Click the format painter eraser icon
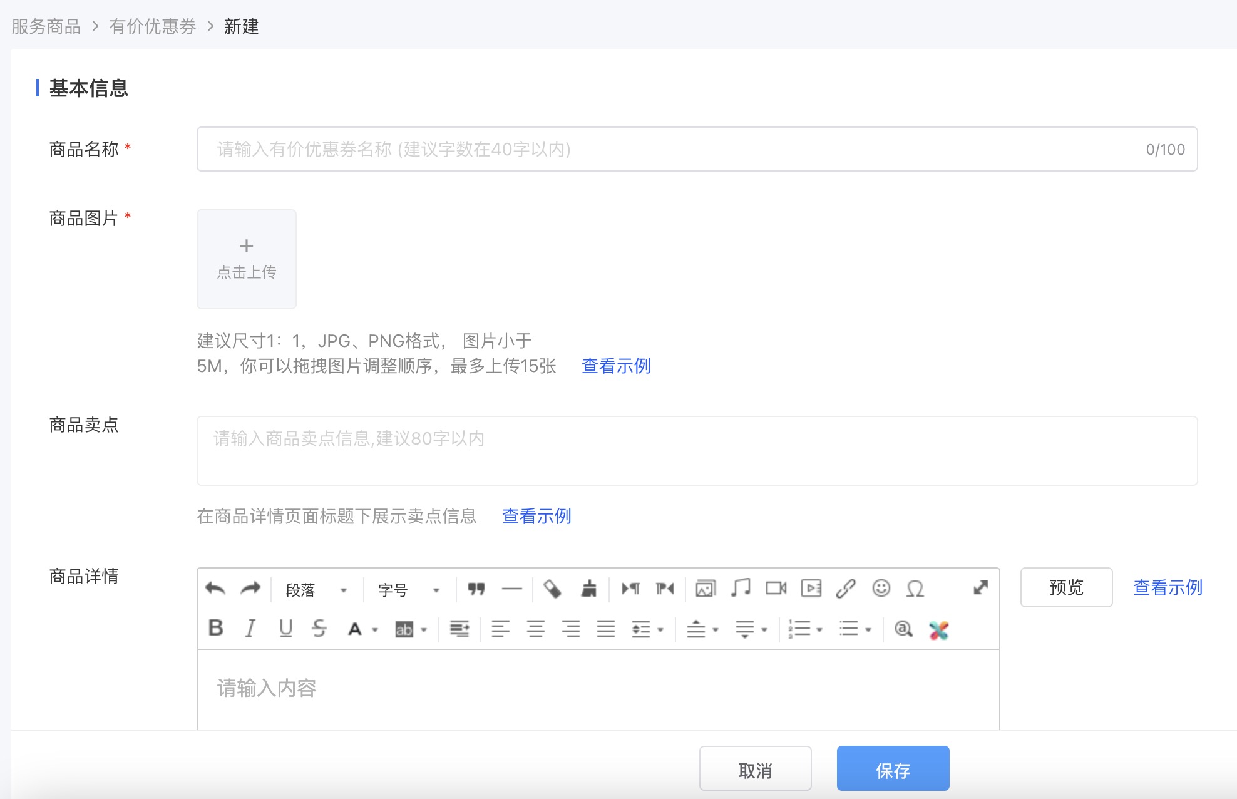Viewport: 1237px width, 799px height. [552, 589]
